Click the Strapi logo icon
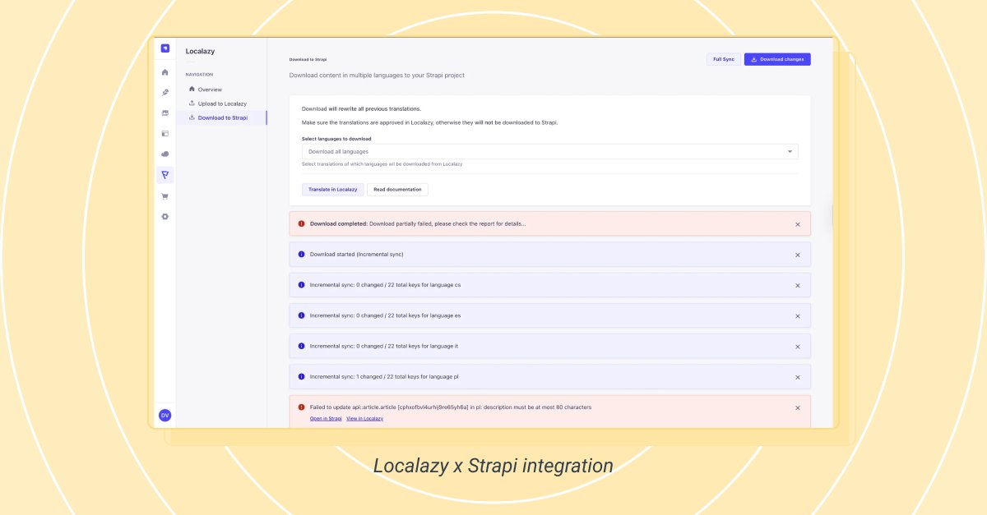This screenshot has height=515, width=987. [165, 50]
